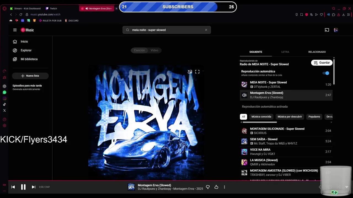Open Opera main menu logo
The width and height of the screenshot is (353, 198).
point(4,9)
